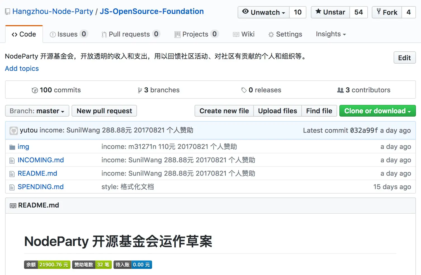Click New pull request
The image size is (421, 275).
[x=104, y=111]
